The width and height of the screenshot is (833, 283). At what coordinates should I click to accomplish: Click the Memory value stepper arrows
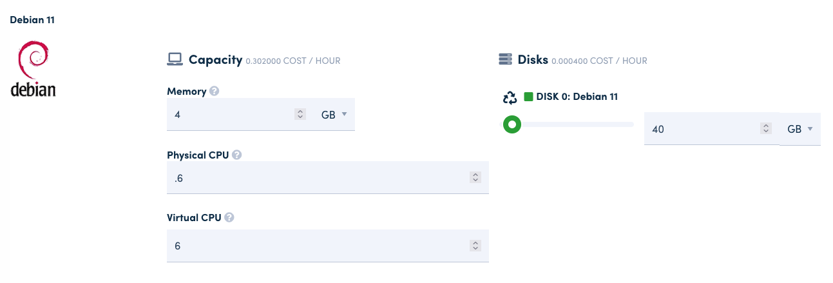[x=300, y=114]
